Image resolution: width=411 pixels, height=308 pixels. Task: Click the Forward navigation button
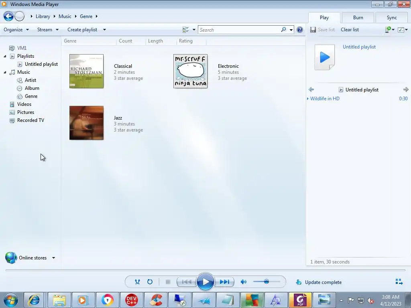coord(19,16)
